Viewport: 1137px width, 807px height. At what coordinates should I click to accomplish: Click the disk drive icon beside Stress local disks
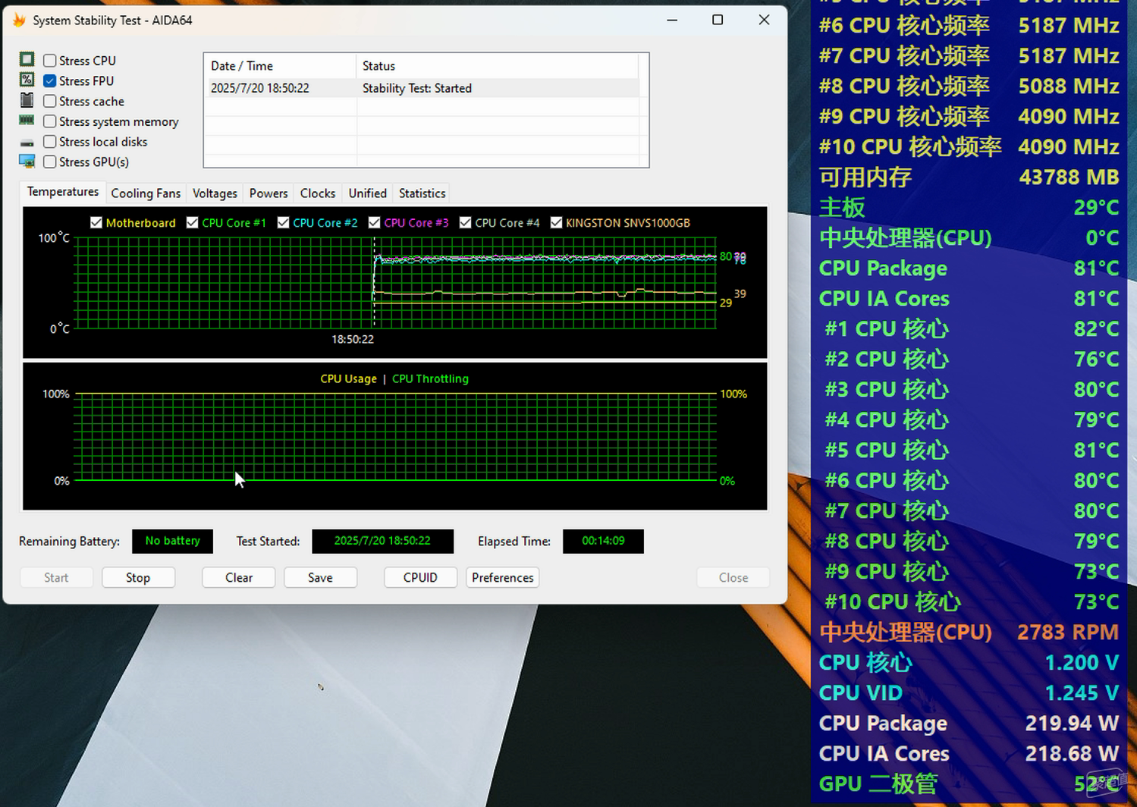pyautogui.click(x=27, y=143)
